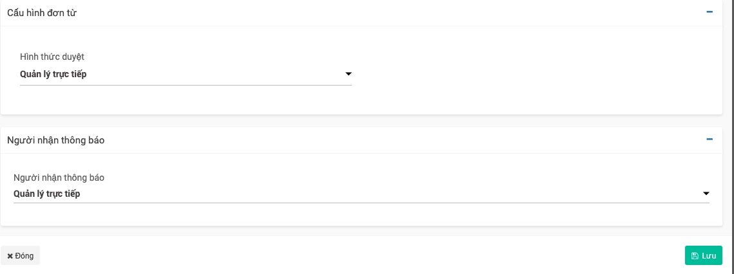Collapse the Cấu hình đơn từ panel
This screenshot has width=734, height=274.
(x=710, y=12)
